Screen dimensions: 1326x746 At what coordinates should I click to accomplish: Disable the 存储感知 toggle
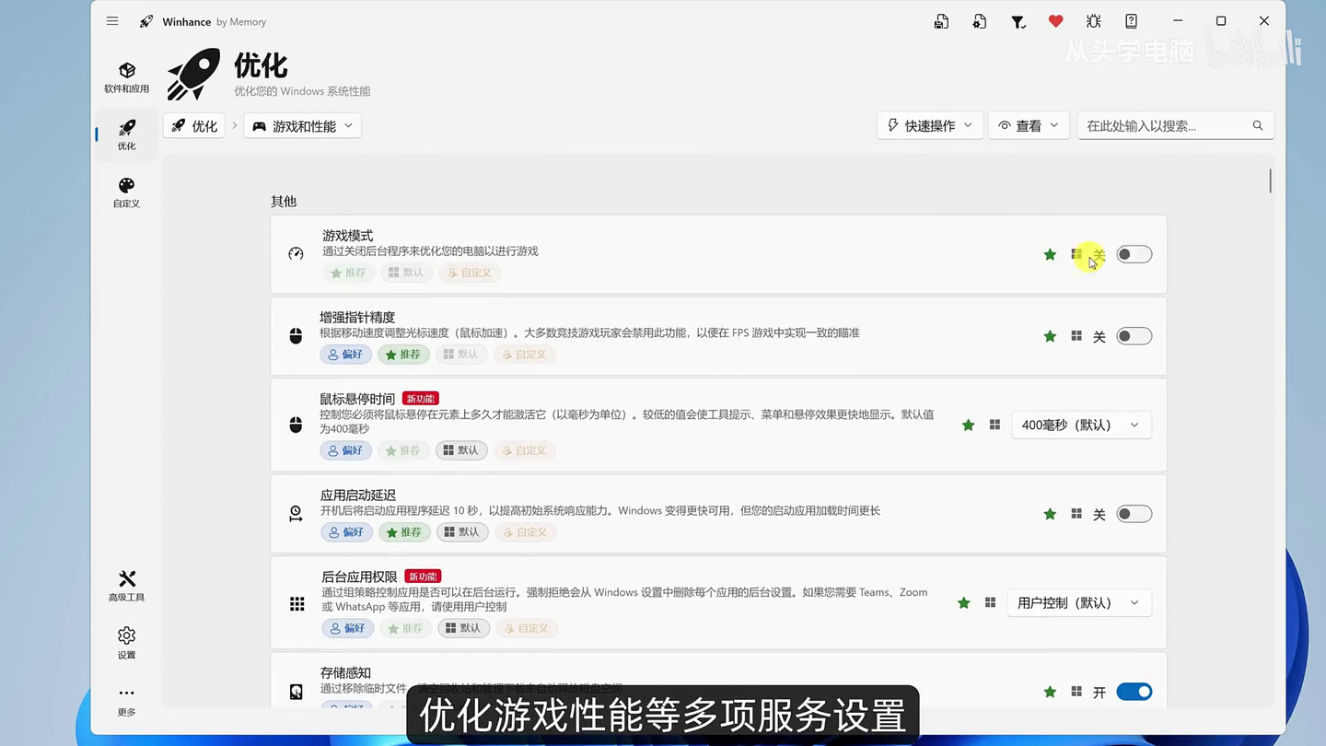pyautogui.click(x=1134, y=692)
